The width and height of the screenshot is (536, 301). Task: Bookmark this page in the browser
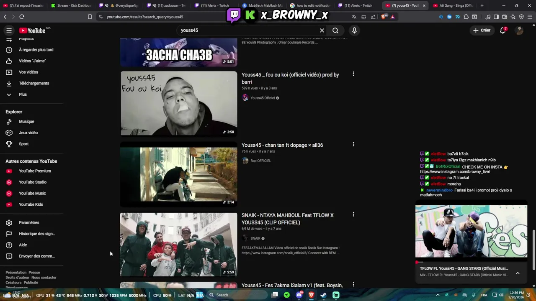click(x=90, y=17)
